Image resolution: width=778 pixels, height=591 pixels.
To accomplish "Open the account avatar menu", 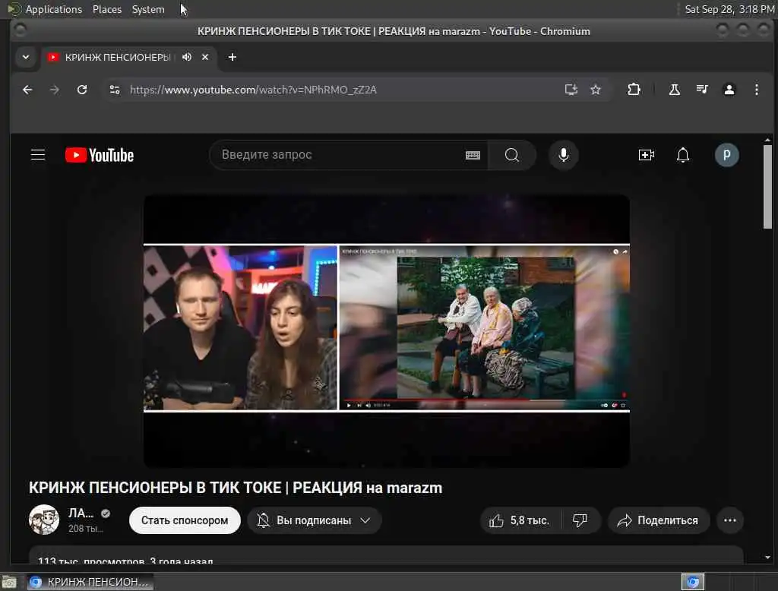I will [x=726, y=155].
